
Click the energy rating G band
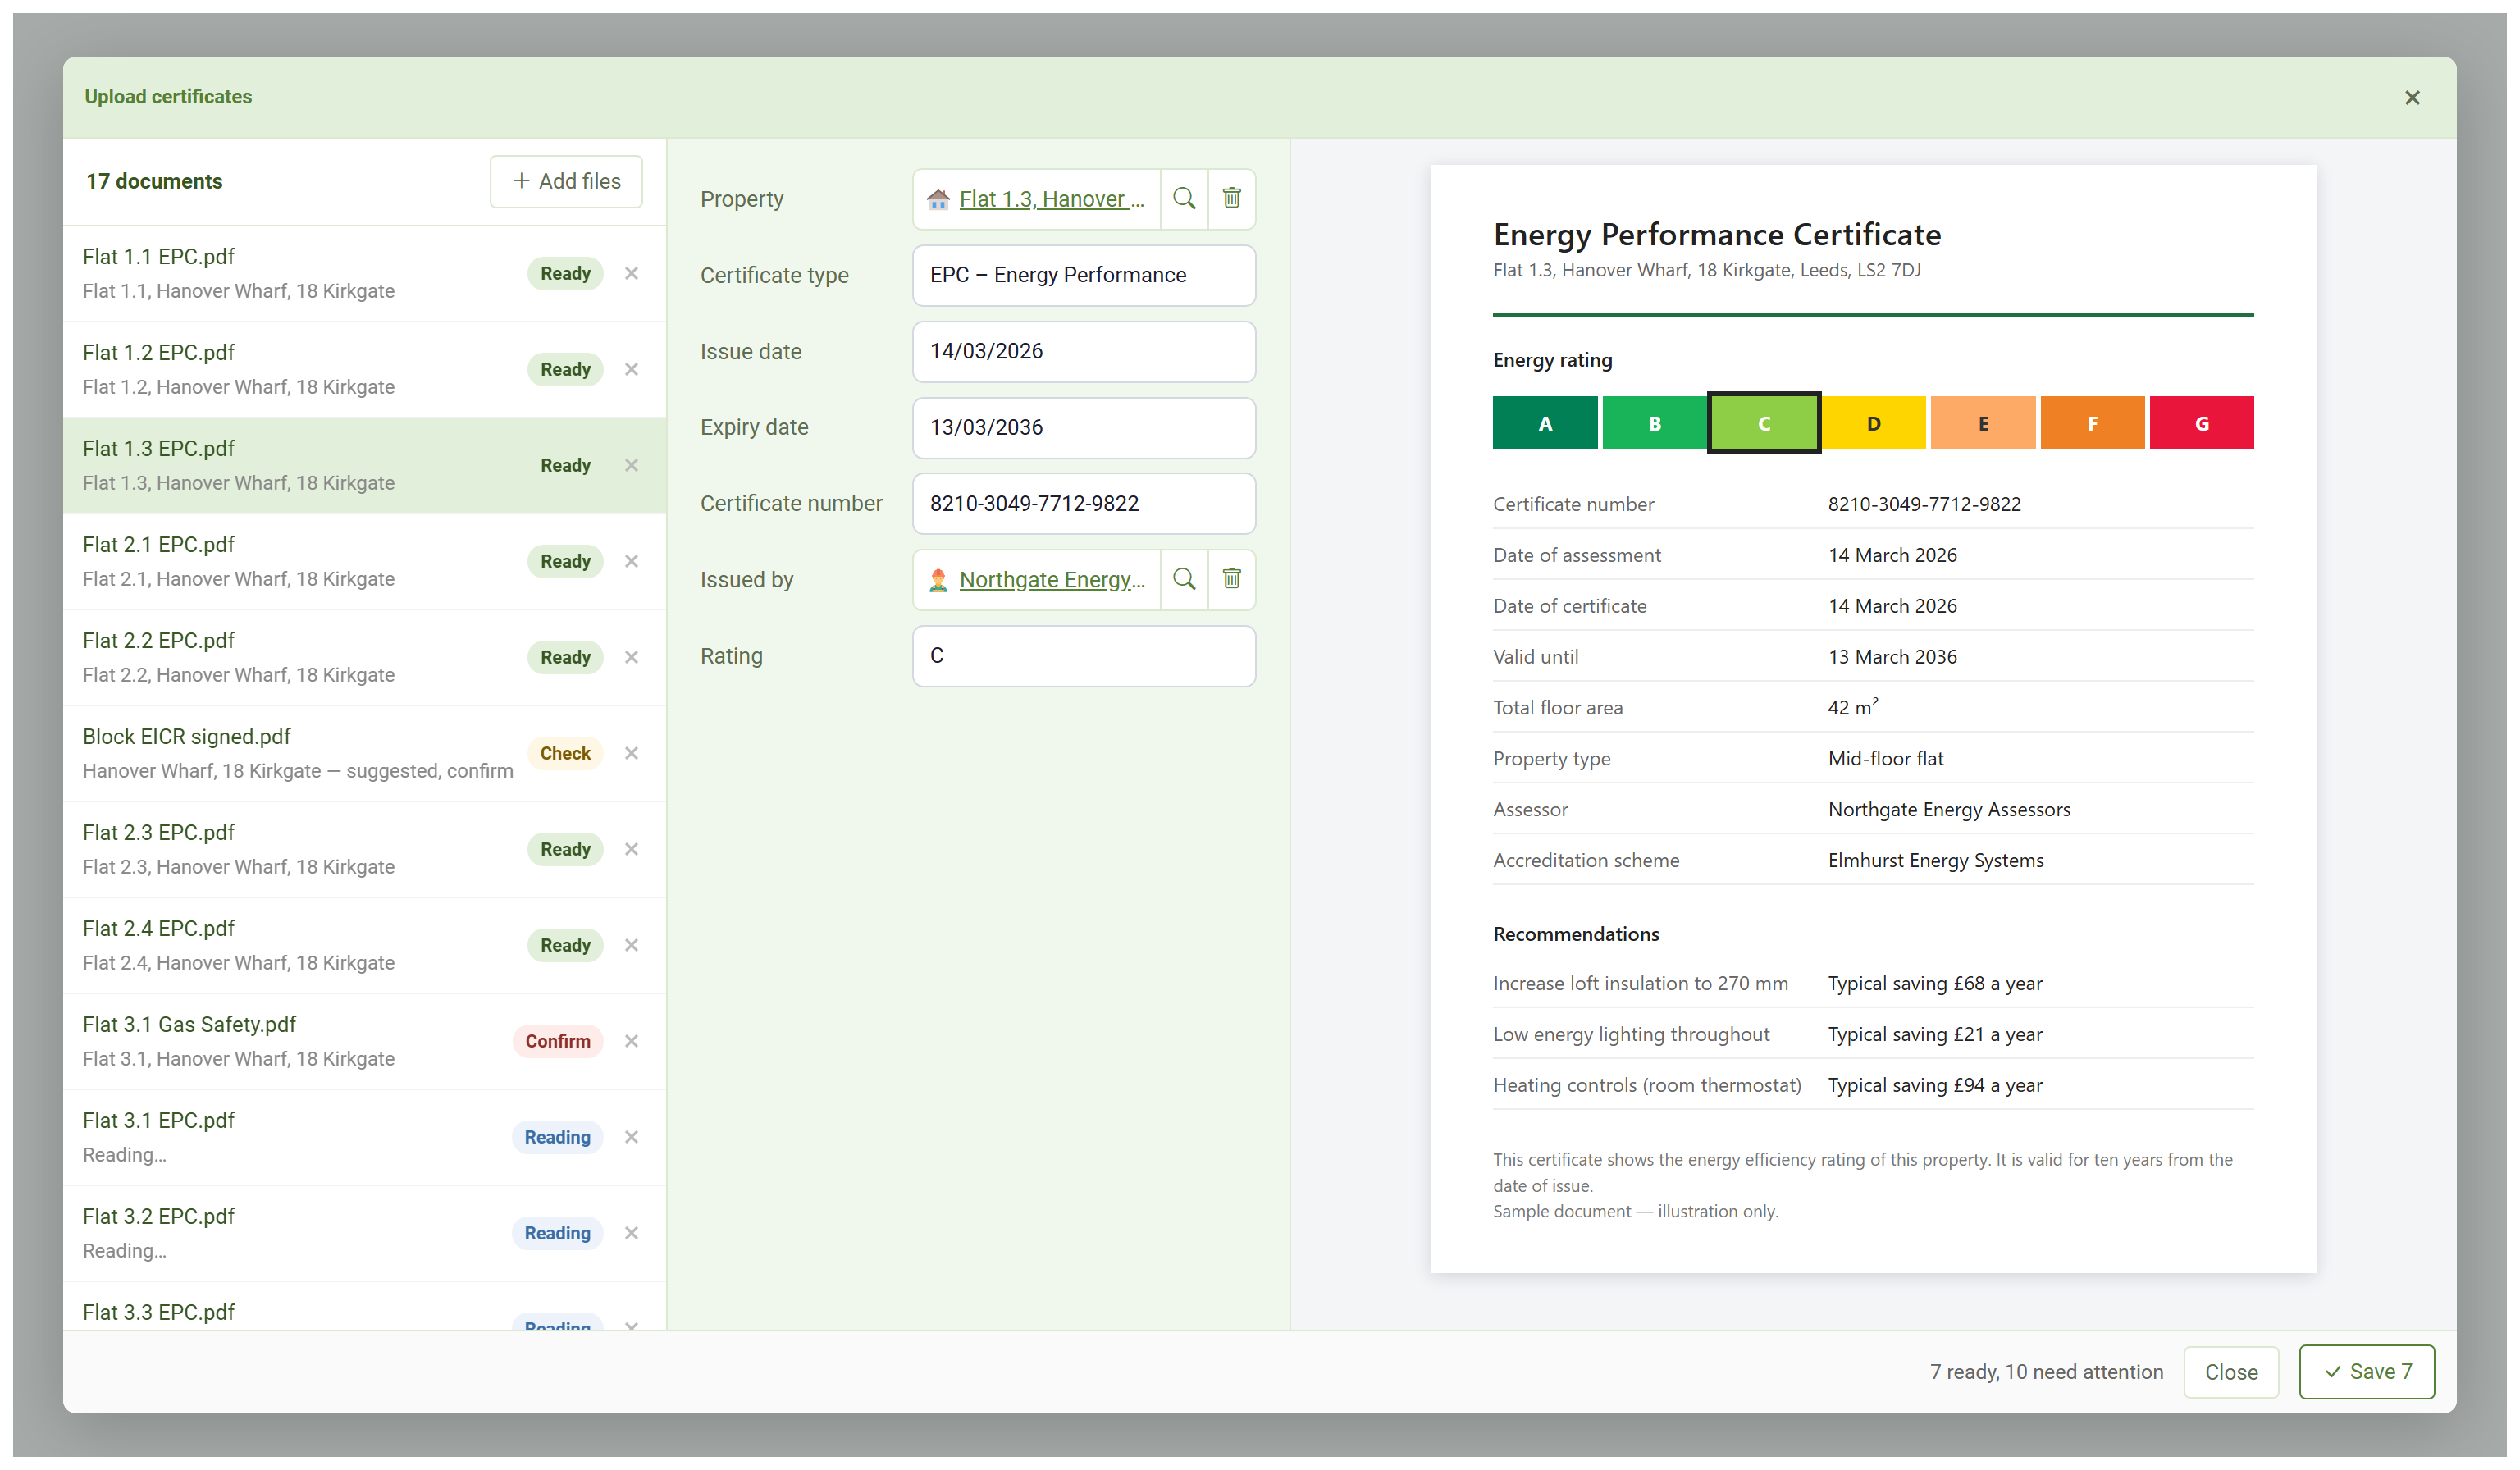tap(2201, 423)
